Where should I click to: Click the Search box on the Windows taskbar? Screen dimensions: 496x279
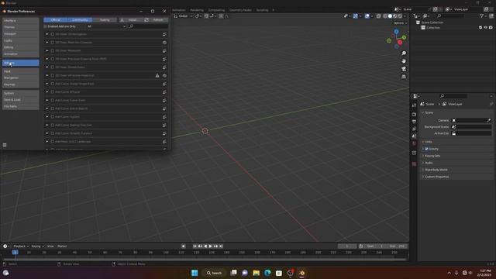coord(214,273)
